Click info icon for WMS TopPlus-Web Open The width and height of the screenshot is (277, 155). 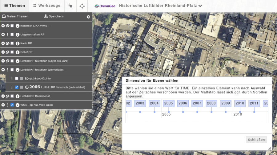click(18, 105)
